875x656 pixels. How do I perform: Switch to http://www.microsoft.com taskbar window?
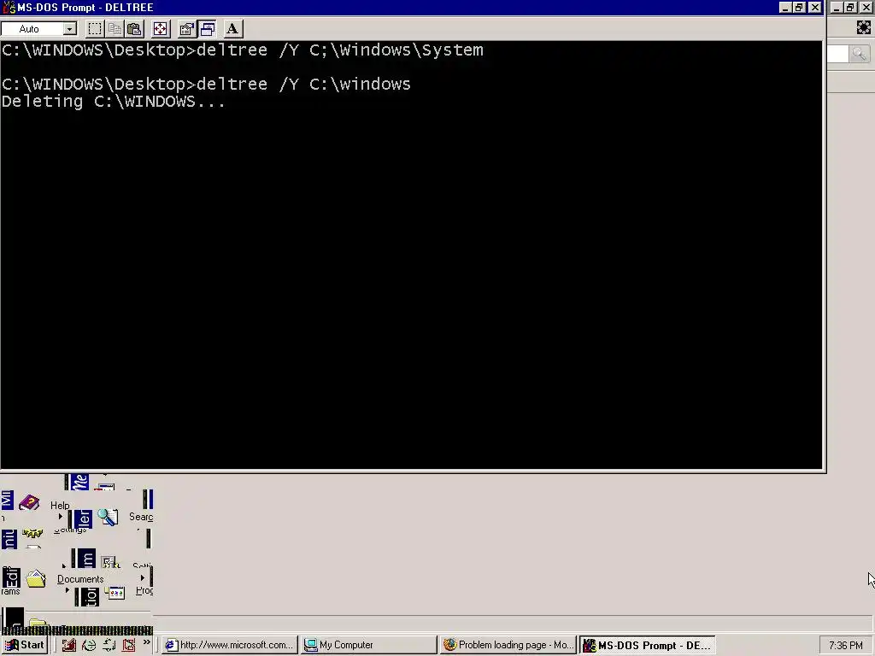tap(229, 645)
